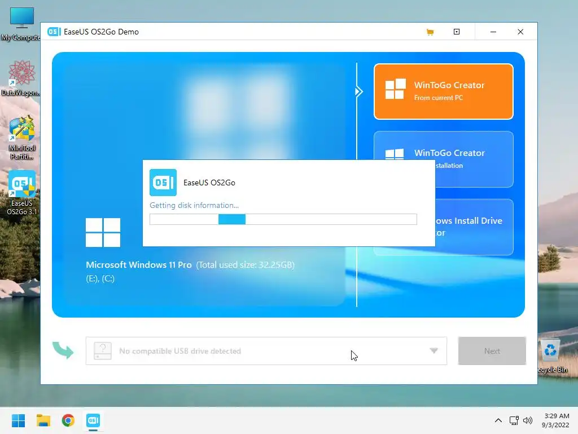Click EaseUS OS2Go taskbar icon
Screen dimensions: 578x434
pos(93,420)
